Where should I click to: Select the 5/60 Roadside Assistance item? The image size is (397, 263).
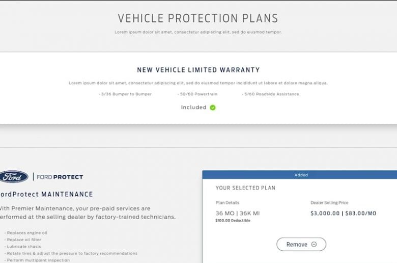coord(270,94)
